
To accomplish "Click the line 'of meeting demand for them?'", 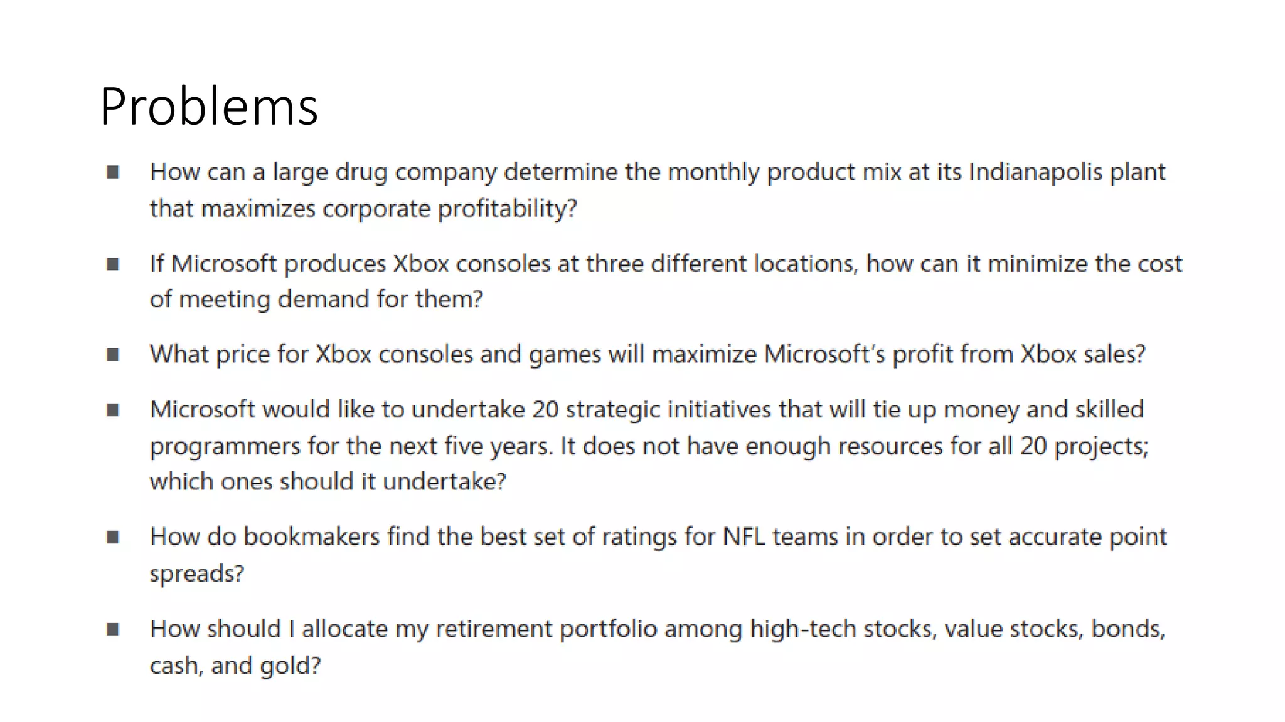I will (x=316, y=299).
